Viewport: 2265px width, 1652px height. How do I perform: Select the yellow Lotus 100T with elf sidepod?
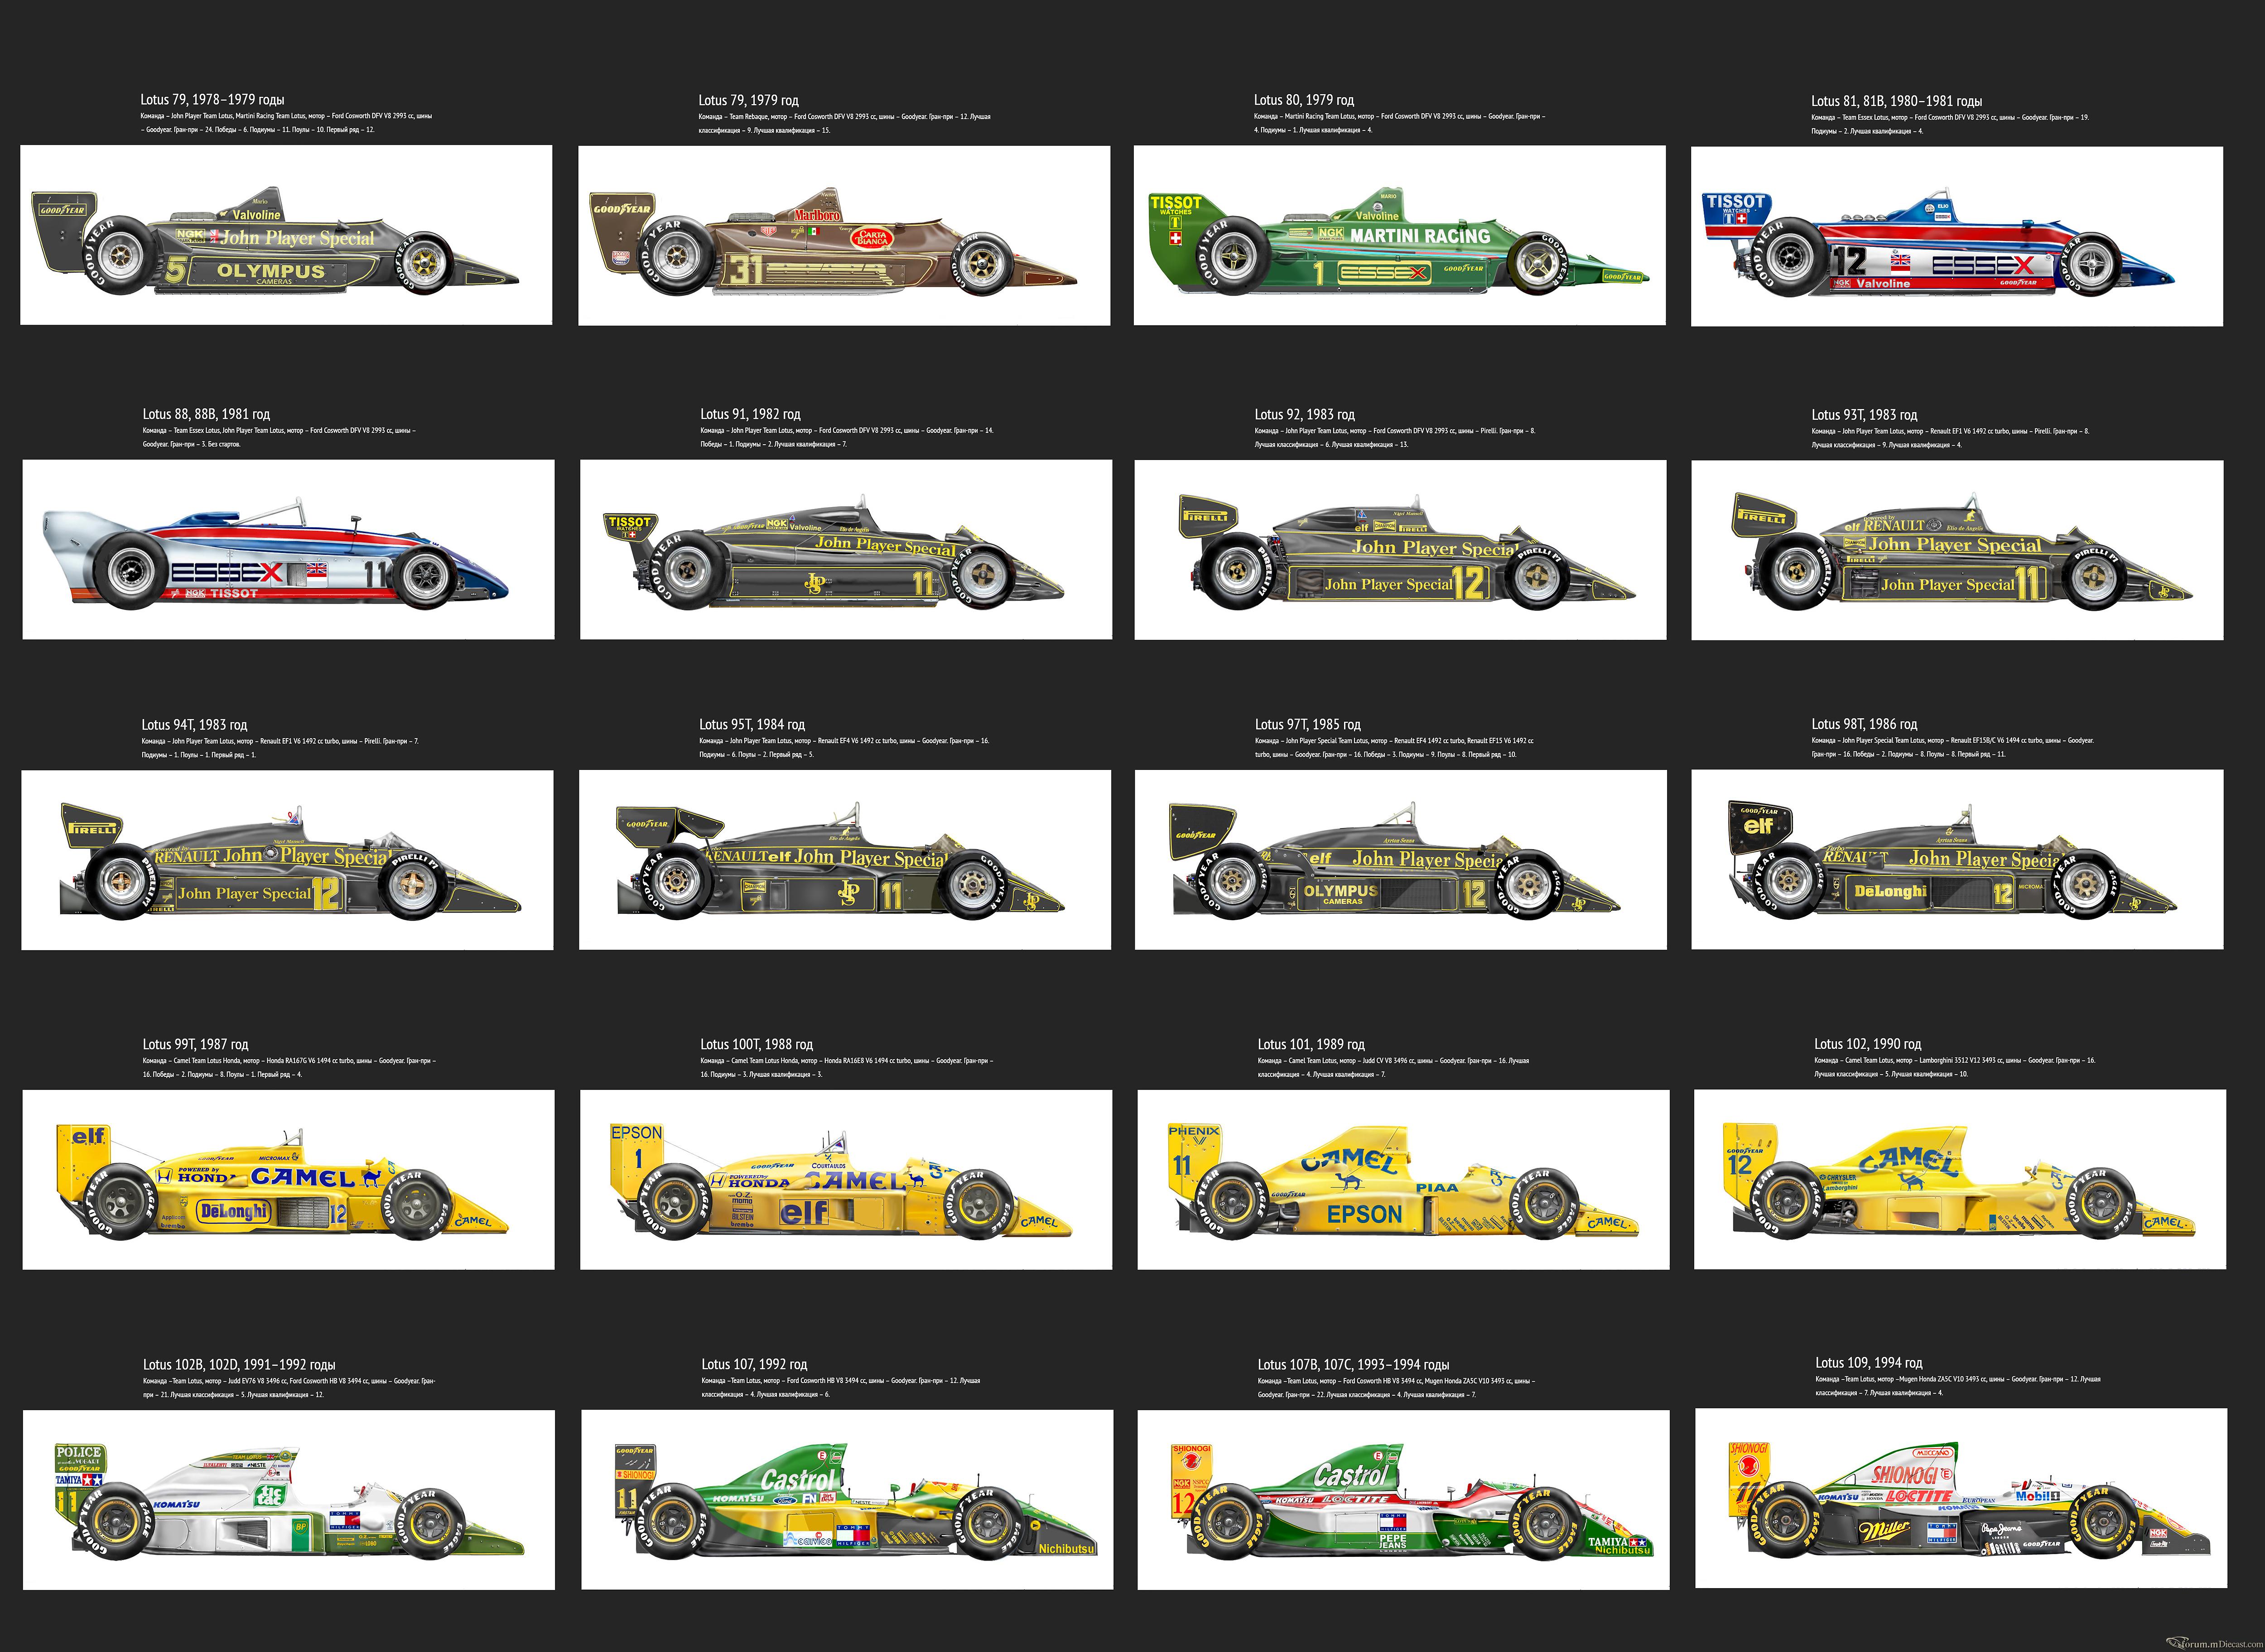coord(846,1180)
